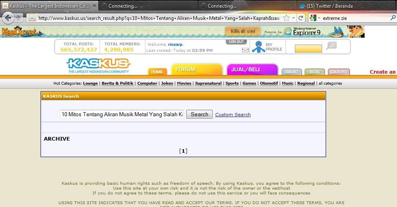
Task: Click the LOG OUT button
Action: 236,42
